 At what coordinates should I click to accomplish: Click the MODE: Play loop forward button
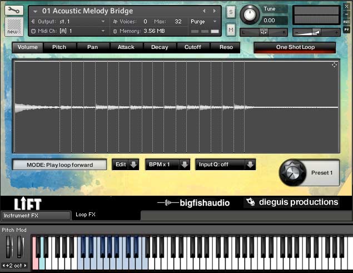click(x=59, y=165)
